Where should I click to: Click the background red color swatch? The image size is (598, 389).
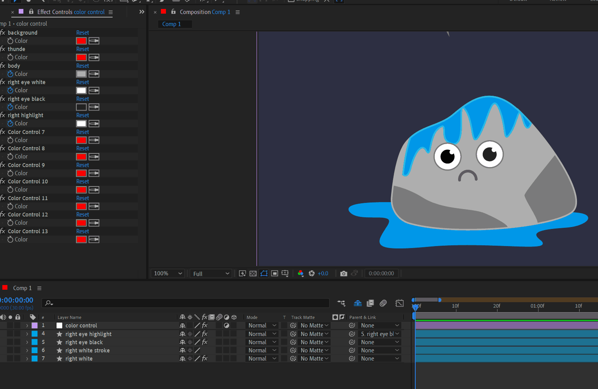point(81,41)
